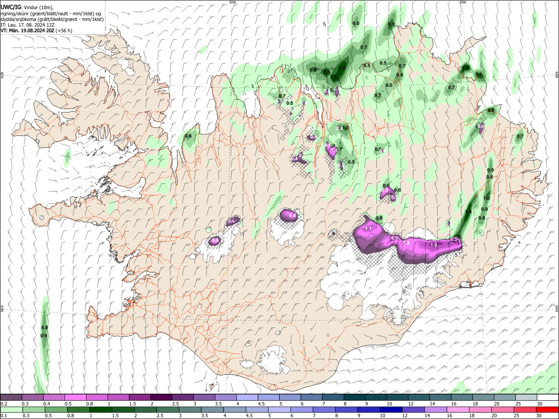Click the 0.8 label in the southwest offshore band

point(44,327)
